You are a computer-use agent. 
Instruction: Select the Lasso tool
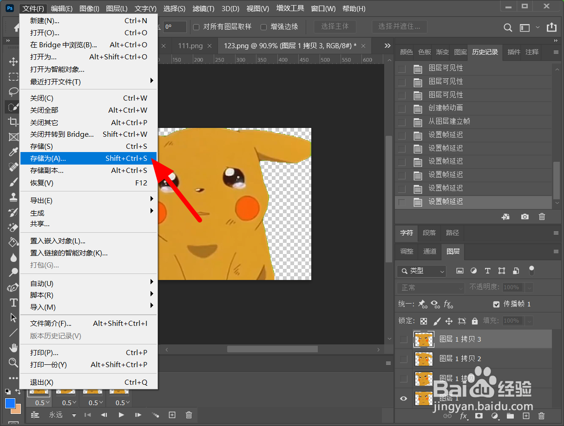[13, 92]
